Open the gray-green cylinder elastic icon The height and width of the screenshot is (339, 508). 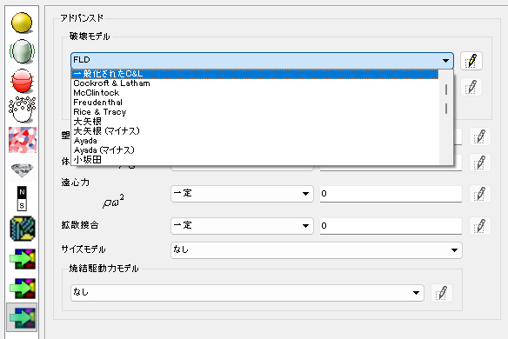pos(22,51)
